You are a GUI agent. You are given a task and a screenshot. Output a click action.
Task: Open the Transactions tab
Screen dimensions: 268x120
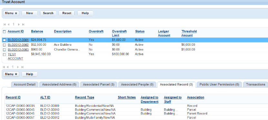pyautogui.click(x=255, y=85)
